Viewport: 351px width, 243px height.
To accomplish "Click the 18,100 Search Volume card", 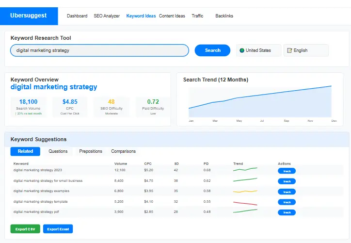I will point(28,107).
